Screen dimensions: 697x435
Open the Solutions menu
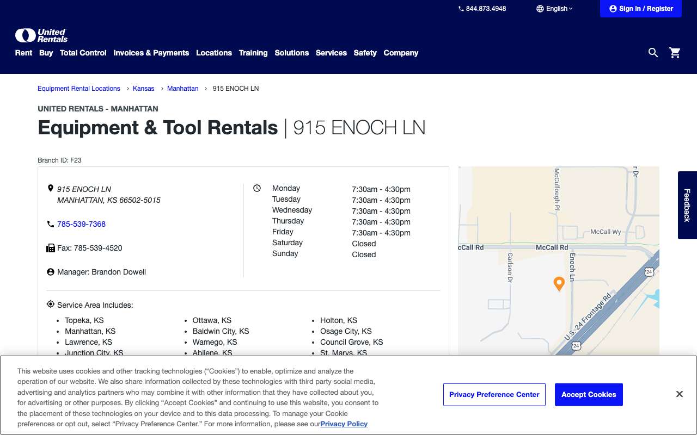tap(291, 53)
